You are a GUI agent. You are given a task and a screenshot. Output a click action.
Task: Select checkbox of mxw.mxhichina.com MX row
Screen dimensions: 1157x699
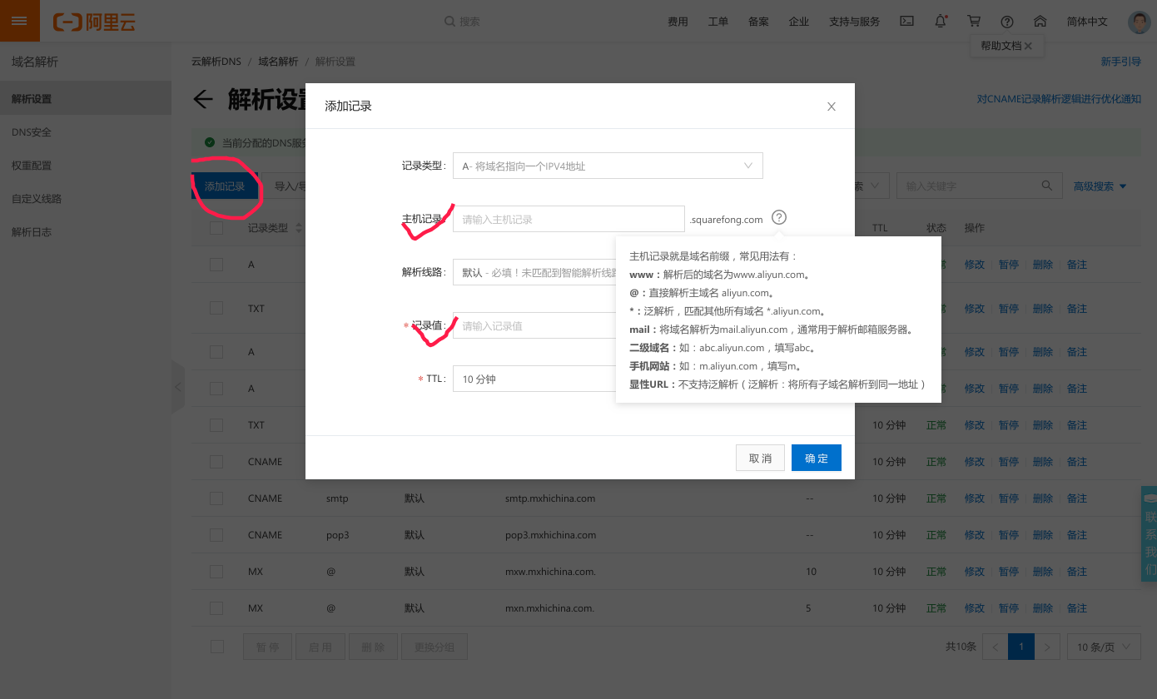216,572
